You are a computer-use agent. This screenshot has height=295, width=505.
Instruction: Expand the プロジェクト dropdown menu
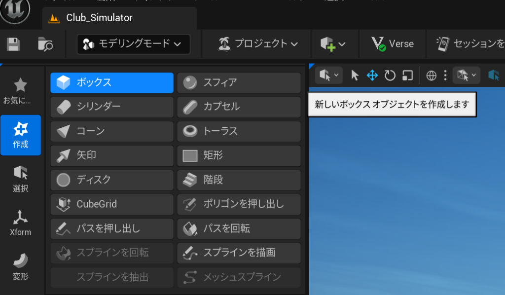click(258, 44)
